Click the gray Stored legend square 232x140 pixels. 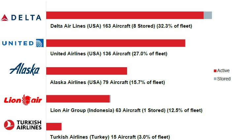tap(215, 79)
